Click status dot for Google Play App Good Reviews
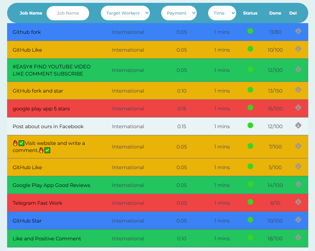Screen dimensions: 315x251 click(x=250, y=184)
